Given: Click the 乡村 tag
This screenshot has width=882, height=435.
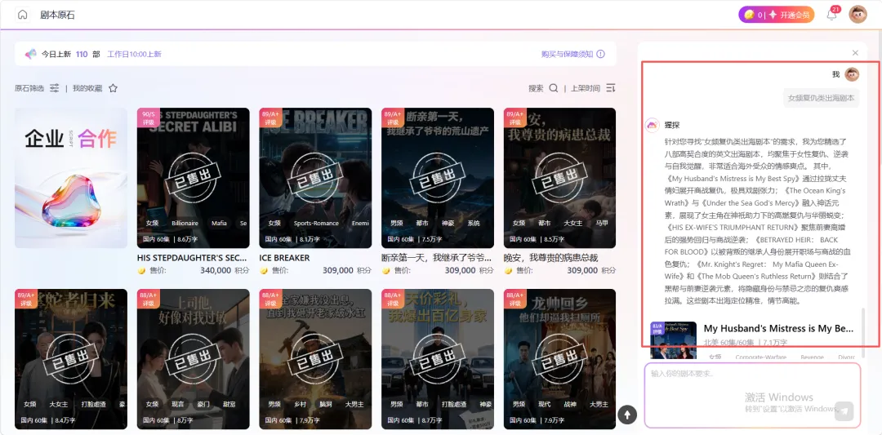Looking at the screenshot, I should click(300, 404).
